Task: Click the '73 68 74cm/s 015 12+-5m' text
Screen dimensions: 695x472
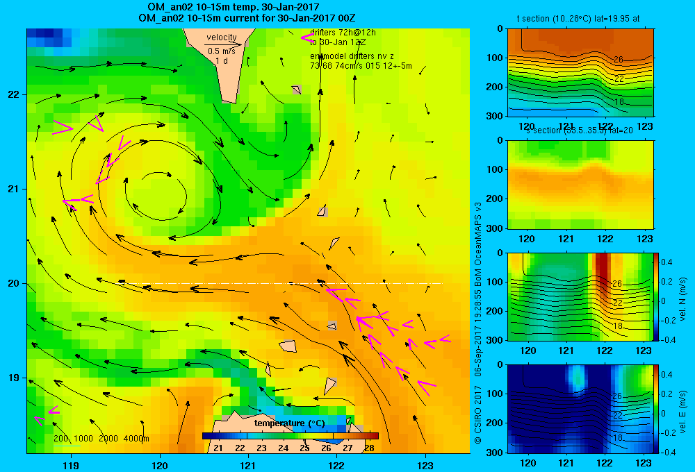Action: click(361, 66)
